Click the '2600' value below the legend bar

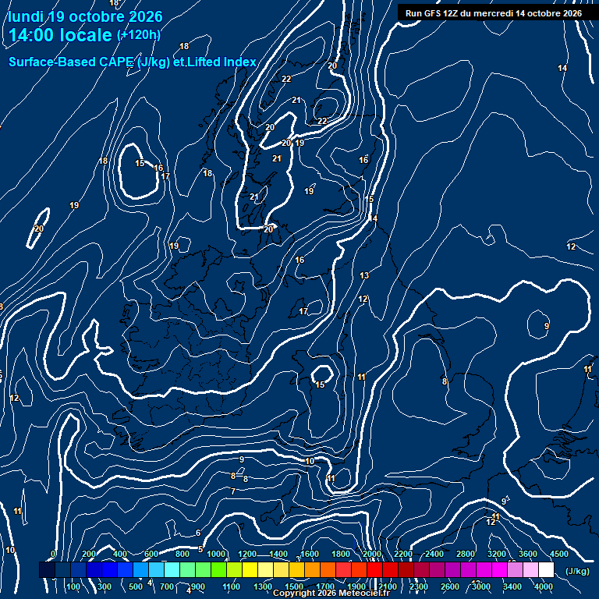pyautogui.click(x=449, y=587)
